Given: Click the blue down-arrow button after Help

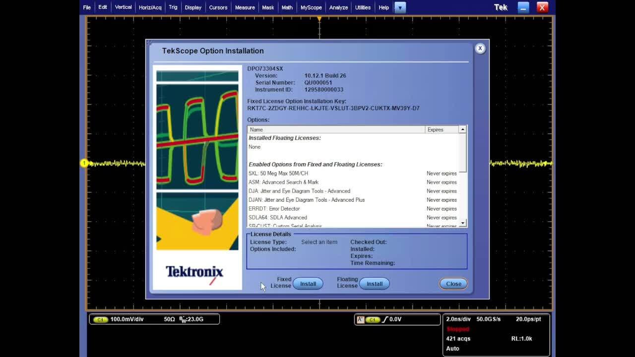Looking at the screenshot, I should click(x=400, y=7).
